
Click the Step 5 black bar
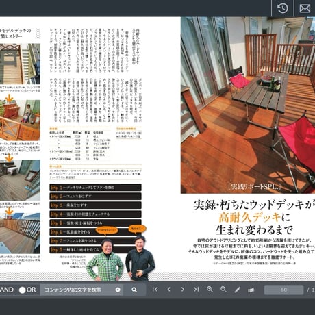pos(95,223)
